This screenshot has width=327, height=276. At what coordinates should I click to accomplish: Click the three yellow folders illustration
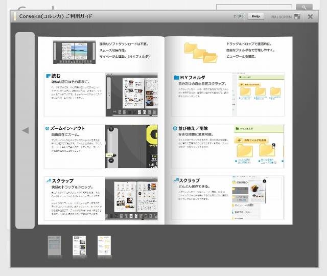[201, 53]
